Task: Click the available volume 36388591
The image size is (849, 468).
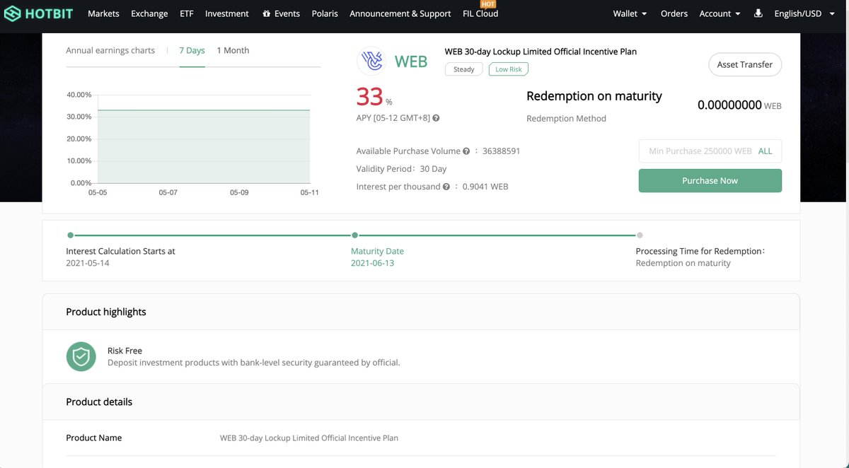Action: click(x=502, y=151)
